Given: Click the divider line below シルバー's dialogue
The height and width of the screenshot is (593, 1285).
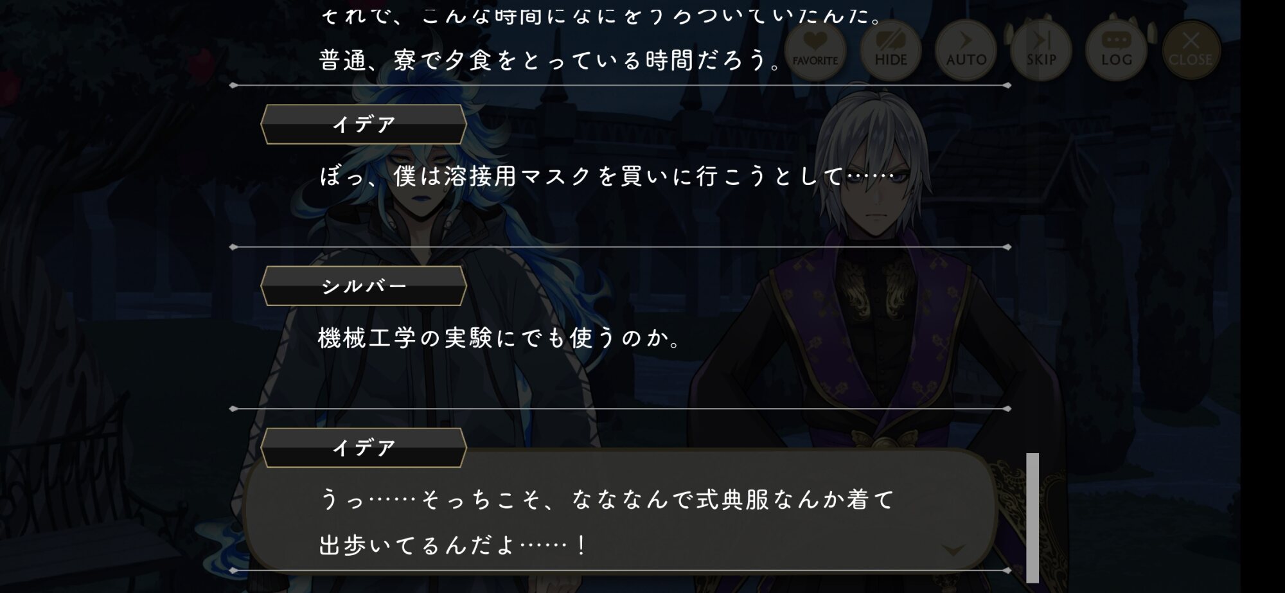Looking at the screenshot, I should (621, 409).
